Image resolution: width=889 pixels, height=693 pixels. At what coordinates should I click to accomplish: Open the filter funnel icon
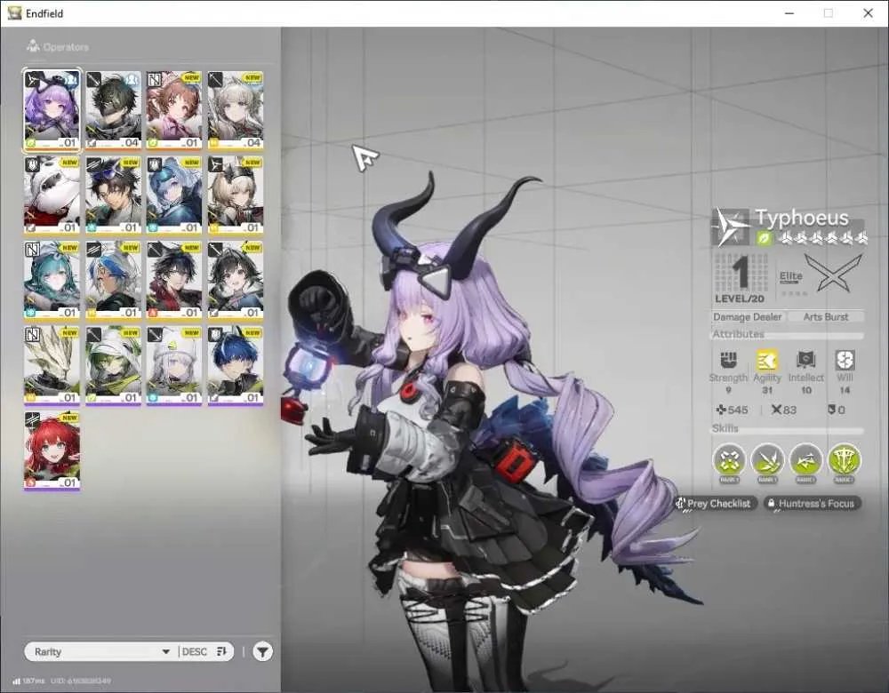(262, 651)
